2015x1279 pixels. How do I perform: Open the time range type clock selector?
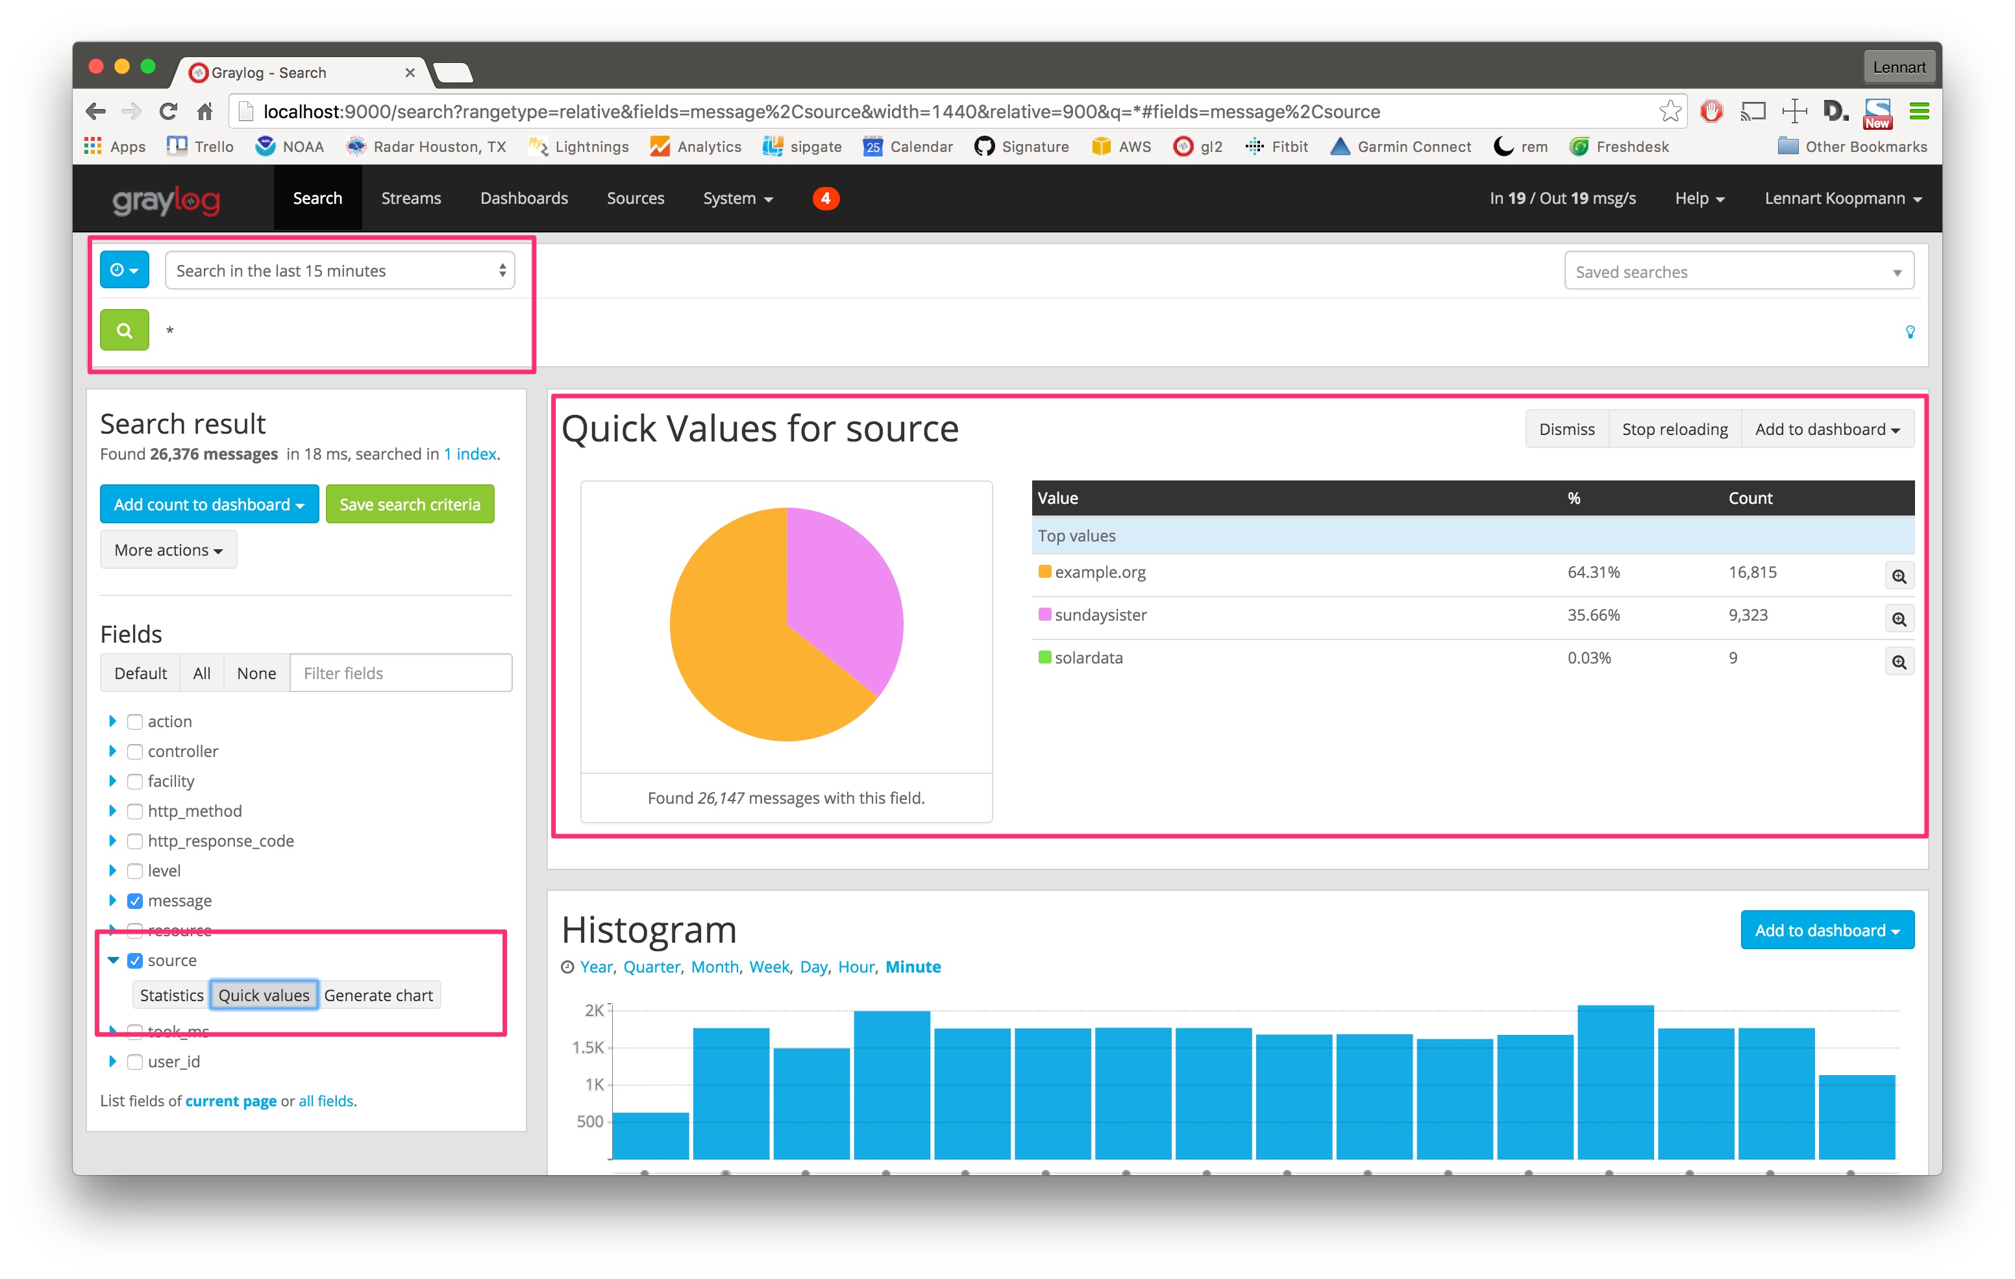pos(124,269)
